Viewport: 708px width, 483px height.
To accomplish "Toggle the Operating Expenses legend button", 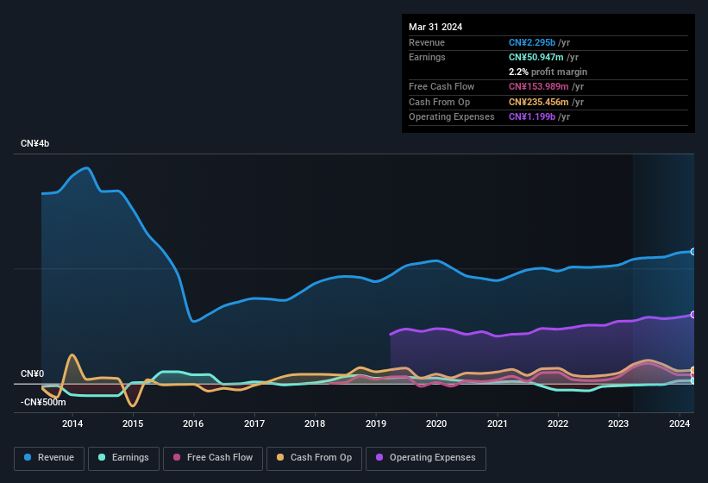I will (426, 458).
